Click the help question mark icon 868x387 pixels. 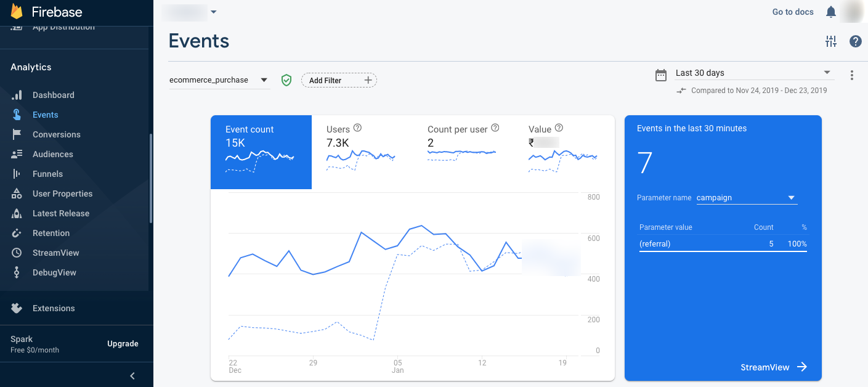(855, 41)
